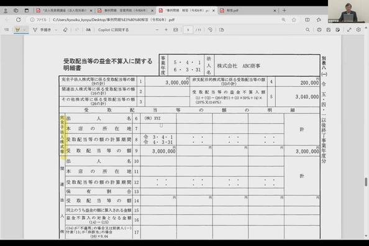Zoom in with the plus button
This screenshot has height=246, width=369.
pos(166,30)
